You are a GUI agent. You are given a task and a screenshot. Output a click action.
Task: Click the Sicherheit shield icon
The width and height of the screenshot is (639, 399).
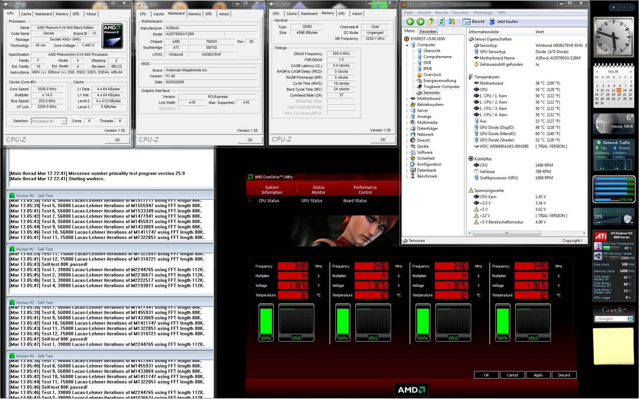pos(413,158)
